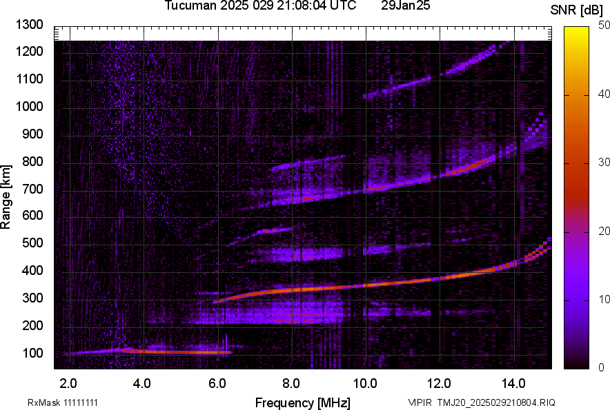Screen dimensions: 610x410
Task: Click the frequency axis value 4.0
Action: click(x=142, y=384)
